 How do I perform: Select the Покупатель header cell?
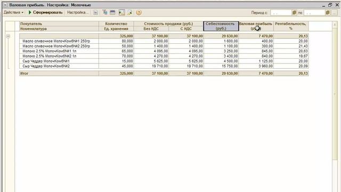59,23
